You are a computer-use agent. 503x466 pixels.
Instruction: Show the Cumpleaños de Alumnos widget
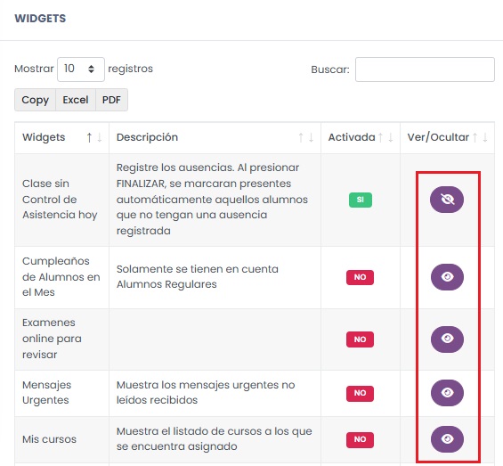tap(447, 277)
